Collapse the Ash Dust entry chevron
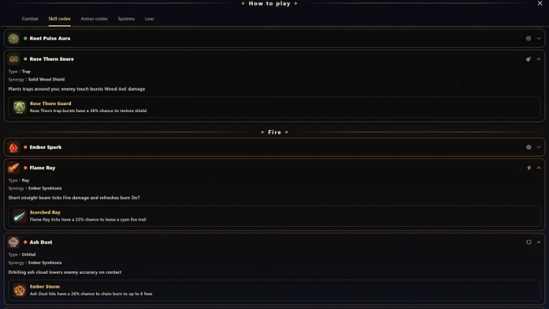 [538, 242]
